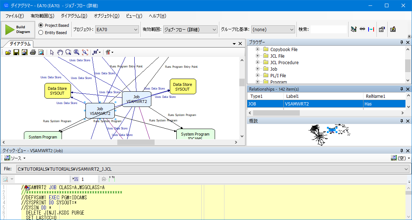Viewport: 412px width, 220px height.
Task: Select the Project Based radio option
Action: click(54, 25)
